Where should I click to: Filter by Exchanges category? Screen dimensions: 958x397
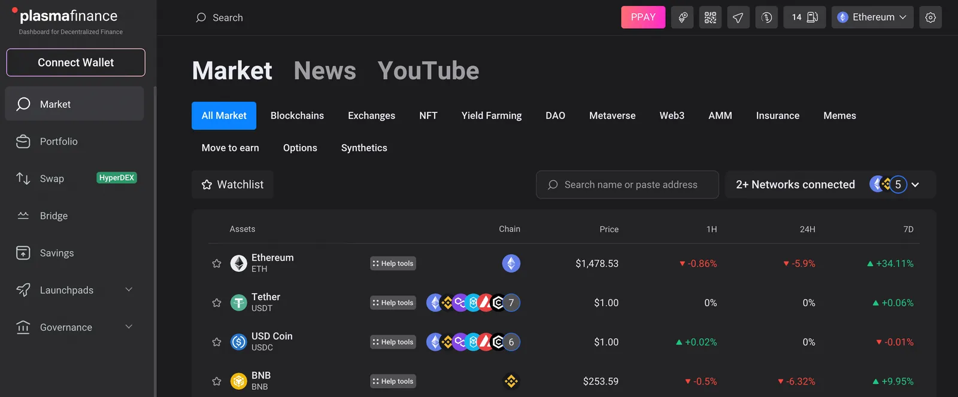click(371, 115)
